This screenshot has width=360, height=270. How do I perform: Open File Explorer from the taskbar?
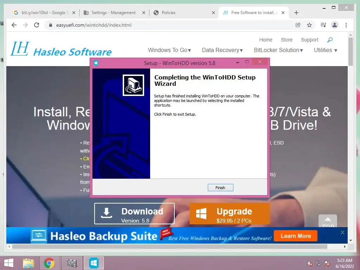click(x=28, y=263)
